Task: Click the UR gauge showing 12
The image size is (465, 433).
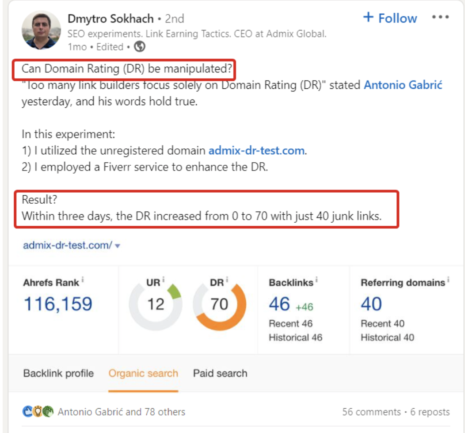Action: 156,304
